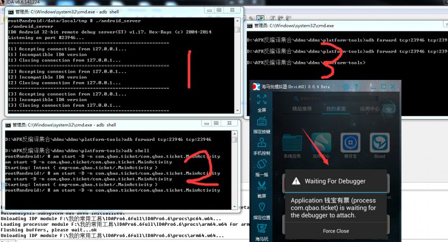Switch to 精品推荐 tab
The image size is (448, 242).
pyautogui.click(x=302, y=109)
